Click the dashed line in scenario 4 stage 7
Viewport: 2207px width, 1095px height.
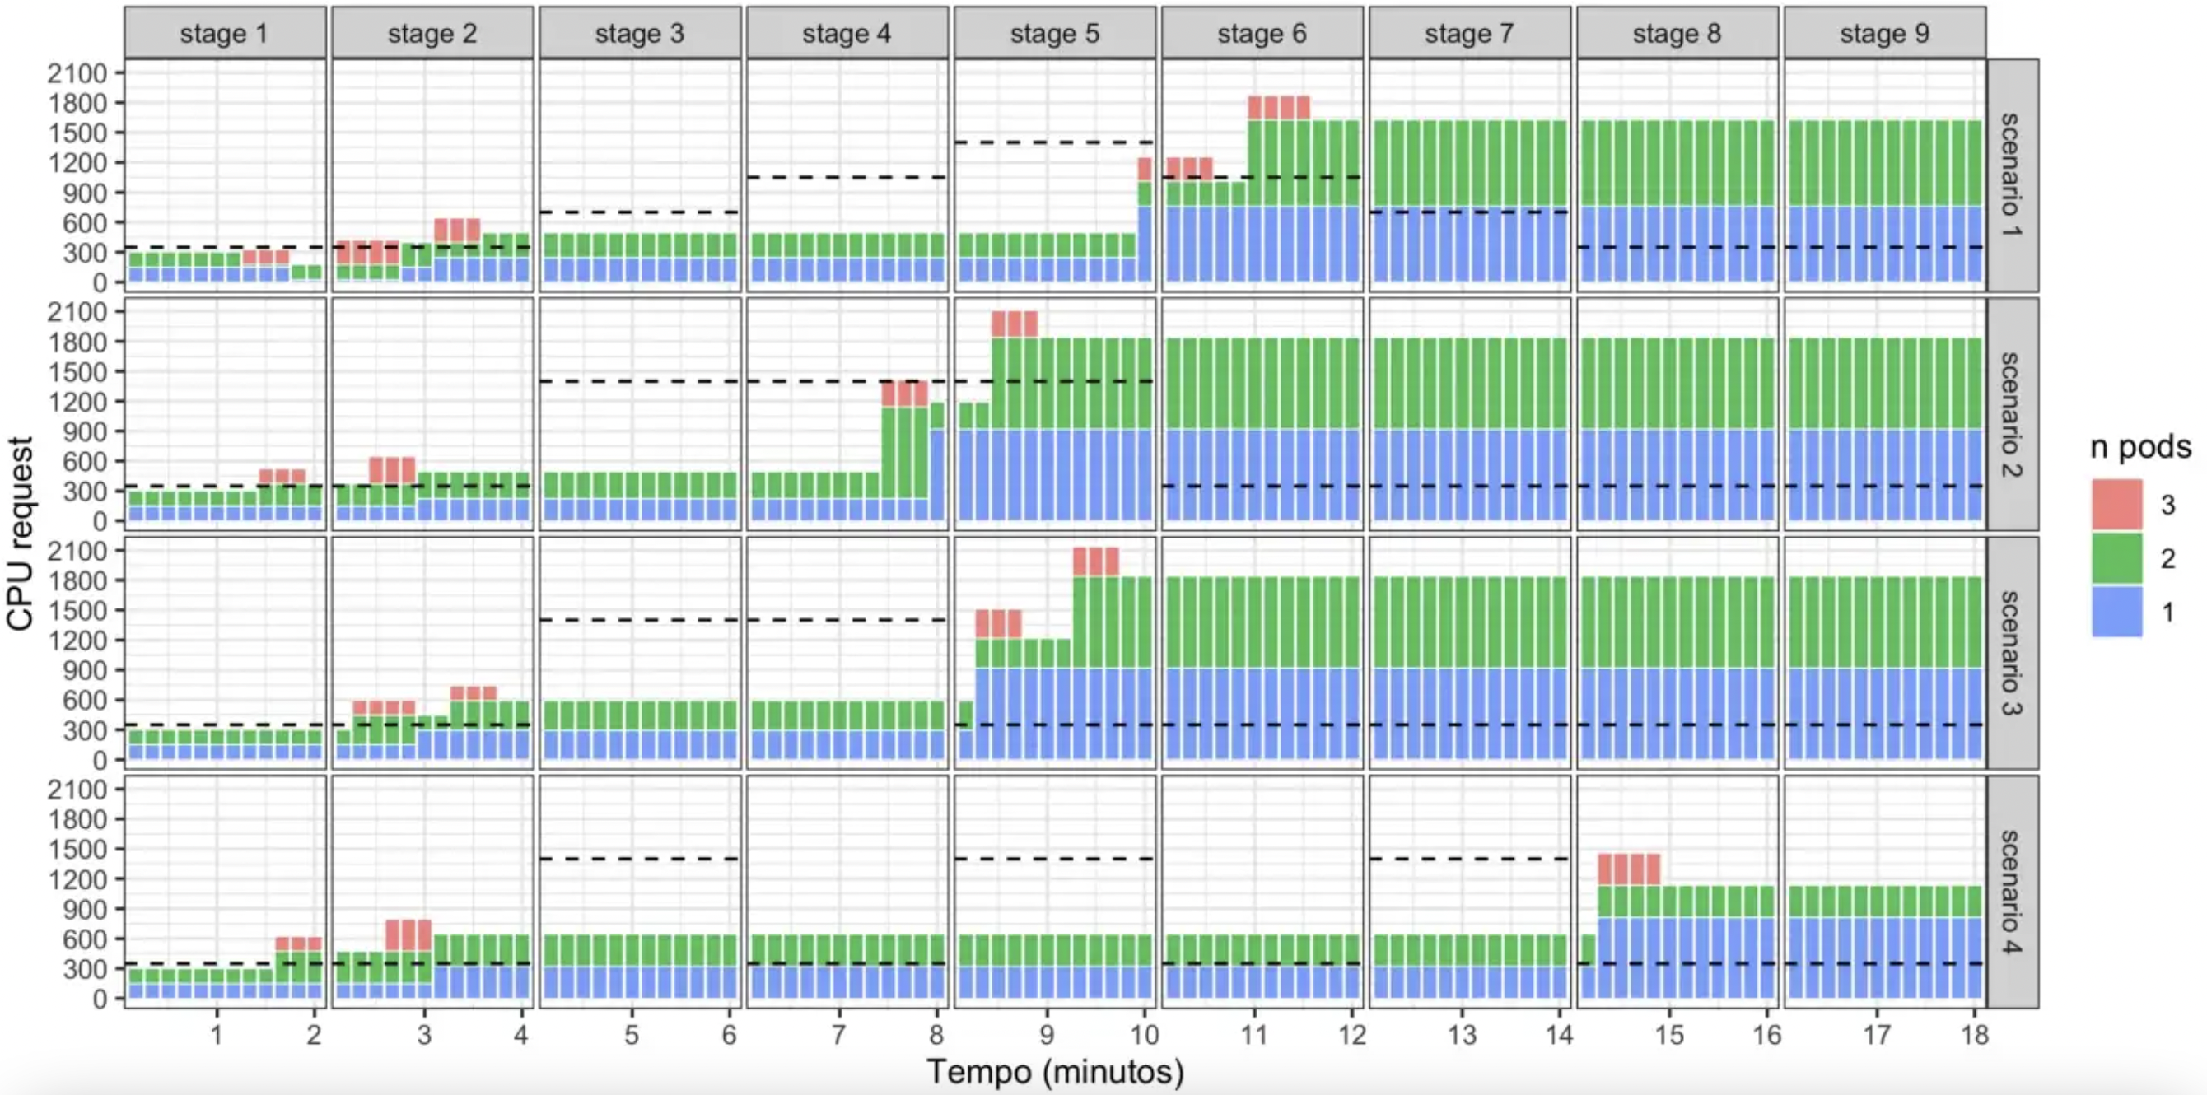[x=1469, y=859]
